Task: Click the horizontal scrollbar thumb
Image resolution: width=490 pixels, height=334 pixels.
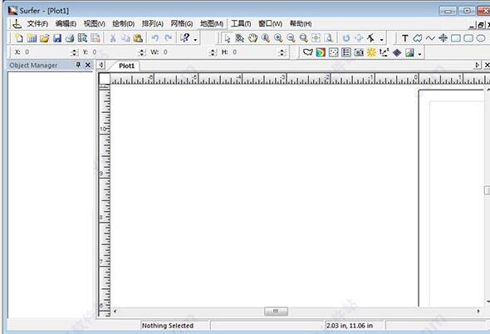Action: tap(276, 312)
